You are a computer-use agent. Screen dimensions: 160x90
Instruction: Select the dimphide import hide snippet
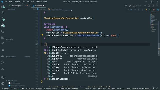coord(72,64)
